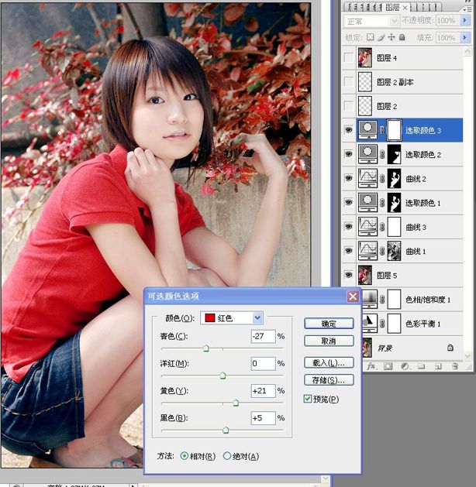Hide the 曲线 2 layer
The height and width of the screenshot is (487, 476).
click(349, 178)
